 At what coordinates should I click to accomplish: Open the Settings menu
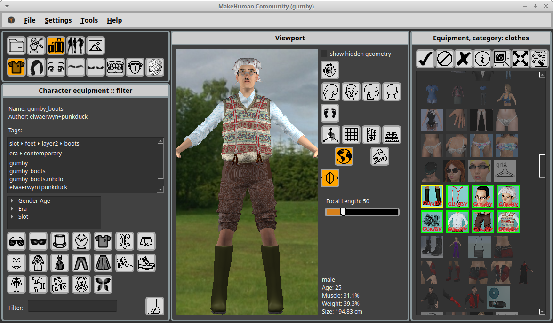(x=58, y=20)
